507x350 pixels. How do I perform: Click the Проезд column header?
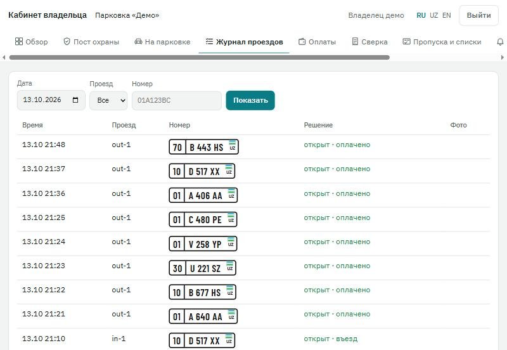(124, 125)
